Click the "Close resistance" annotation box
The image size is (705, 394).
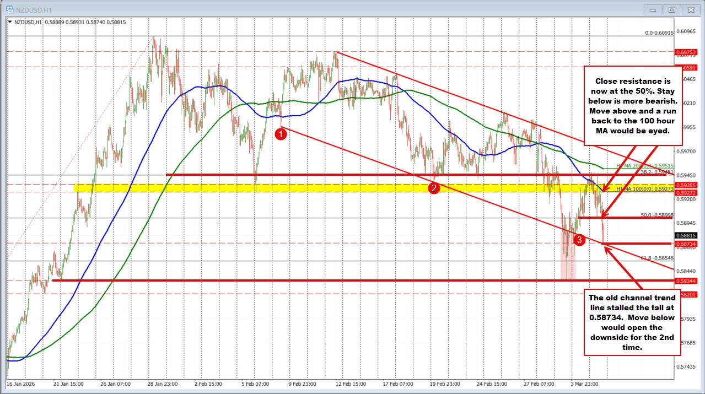coord(633,105)
